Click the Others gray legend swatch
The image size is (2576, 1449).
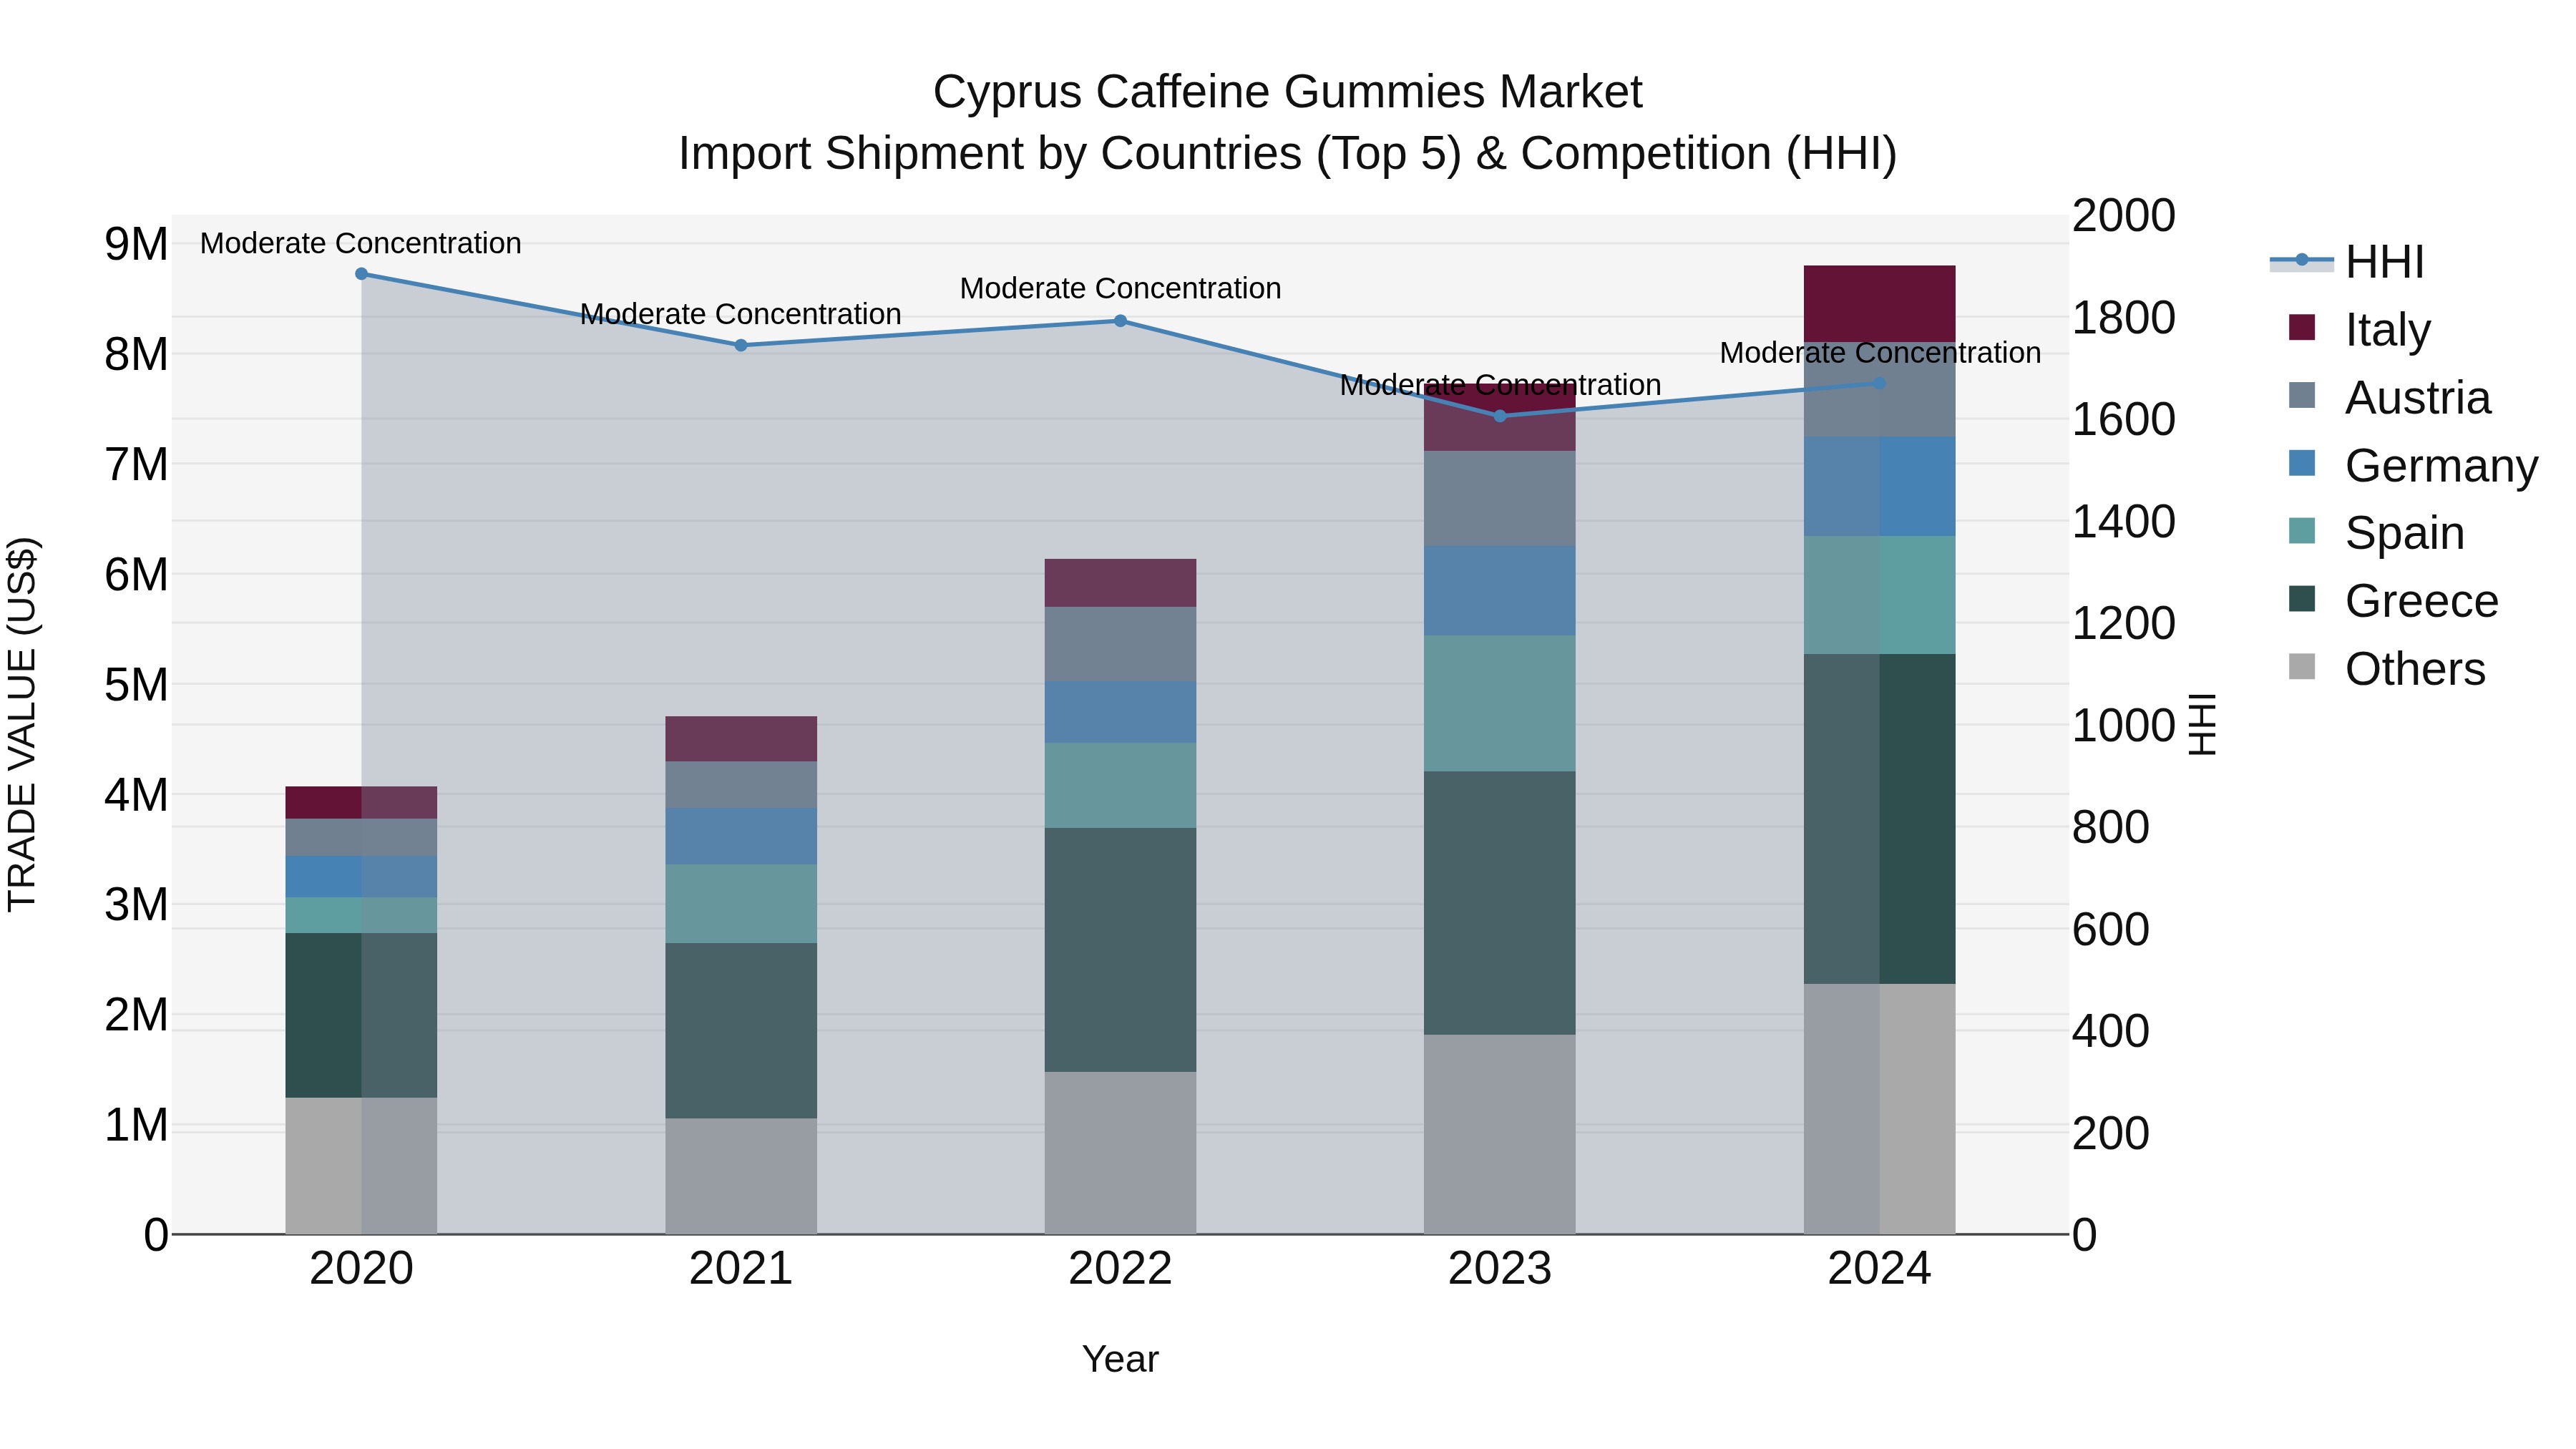(2301, 666)
